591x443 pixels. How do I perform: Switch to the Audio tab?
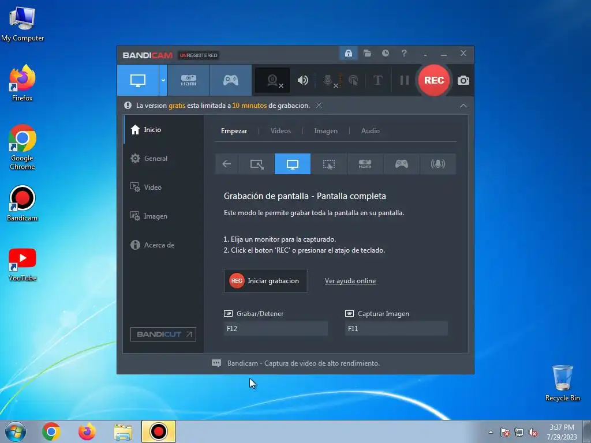click(370, 131)
